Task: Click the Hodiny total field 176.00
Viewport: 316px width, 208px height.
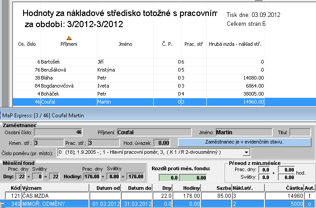Action: pos(135,176)
